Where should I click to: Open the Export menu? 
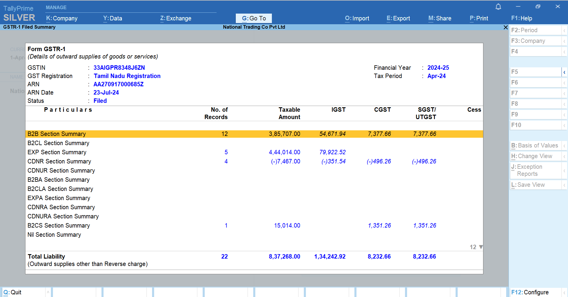398,18
